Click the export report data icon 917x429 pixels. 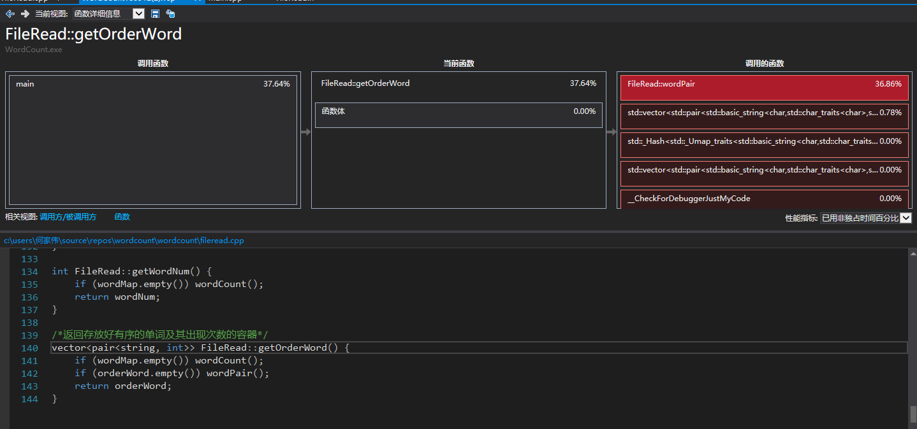(x=170, y=13)
